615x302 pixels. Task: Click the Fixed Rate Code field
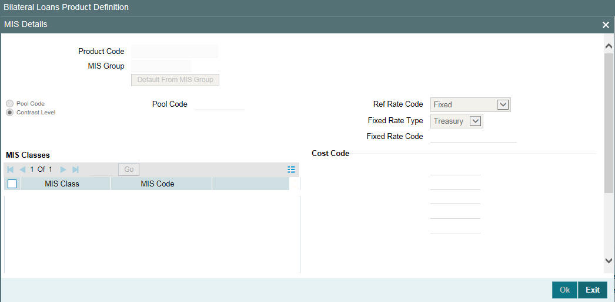click(x=473, y=136)
